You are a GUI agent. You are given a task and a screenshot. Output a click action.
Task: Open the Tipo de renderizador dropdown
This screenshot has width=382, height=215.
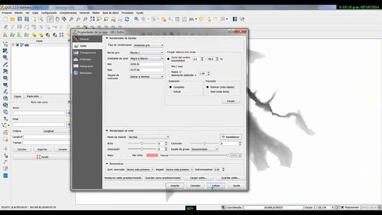click(x=149, y=45)
